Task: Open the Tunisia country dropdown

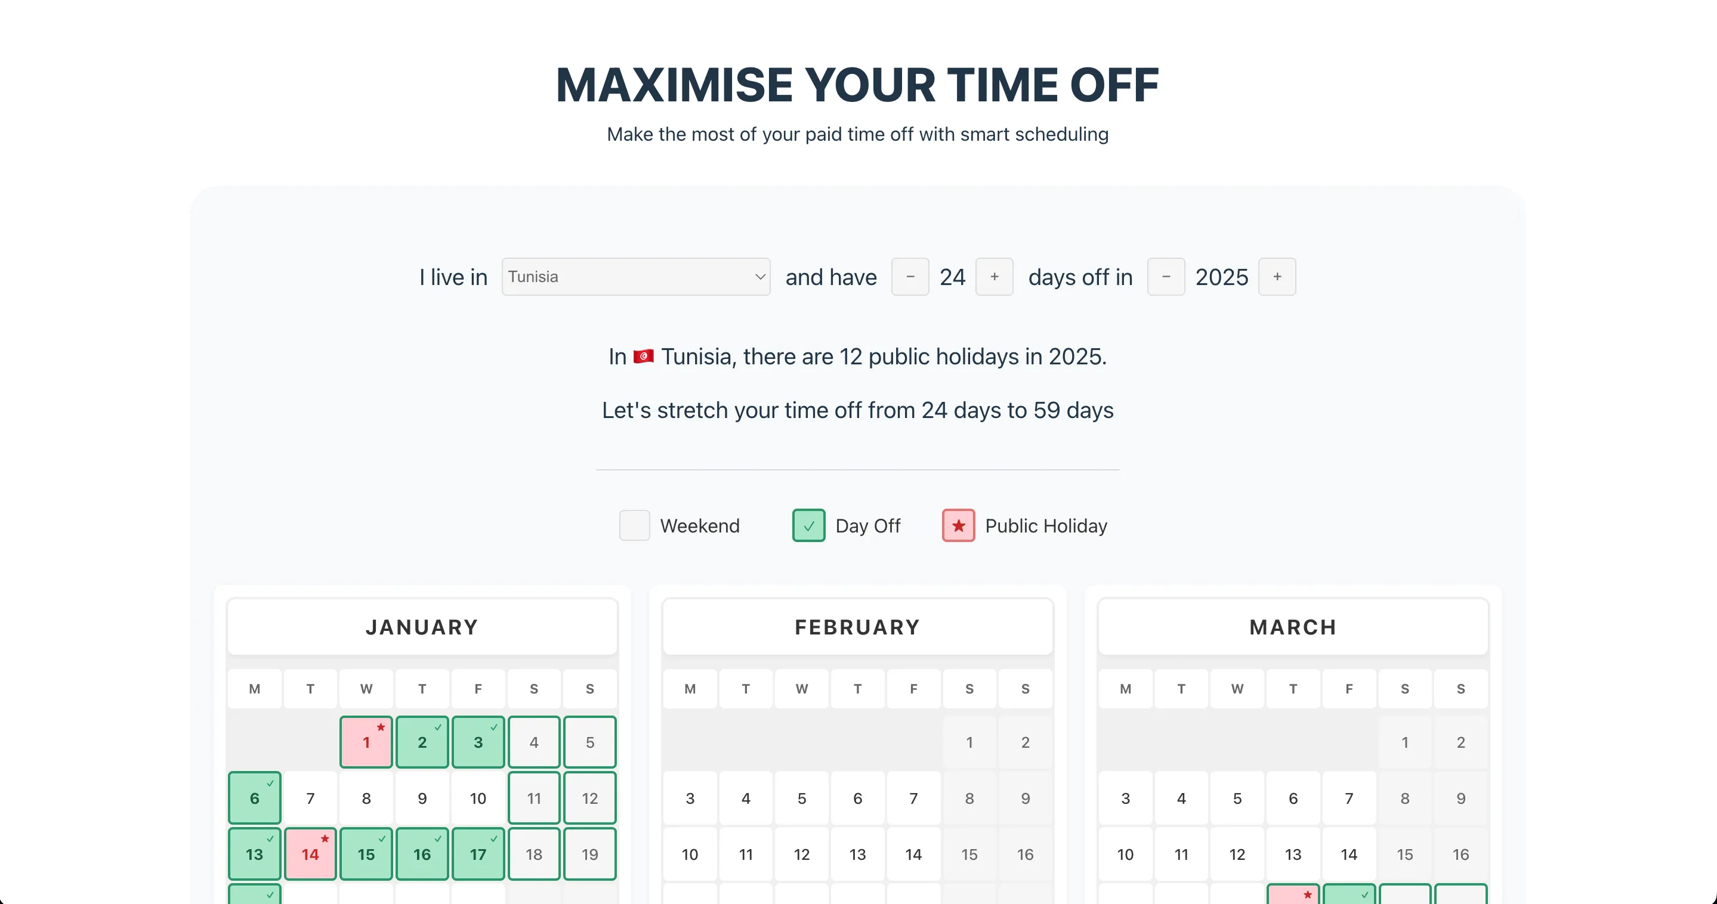Action: coord(635,277)
